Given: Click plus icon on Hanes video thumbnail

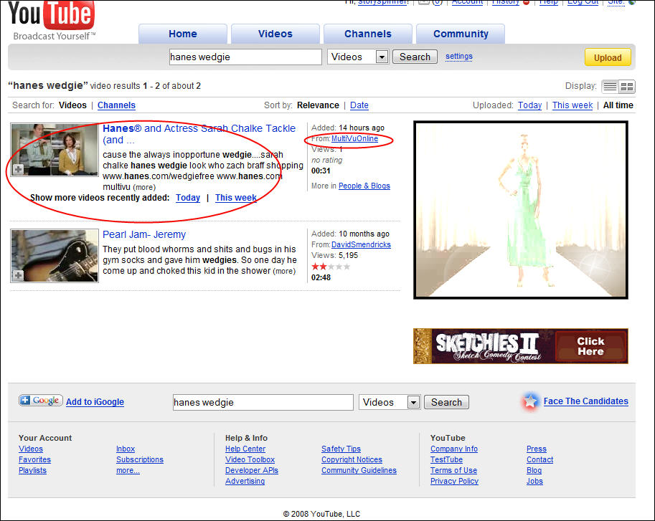Looking at the screenshot, I should (x=18, y=169).
